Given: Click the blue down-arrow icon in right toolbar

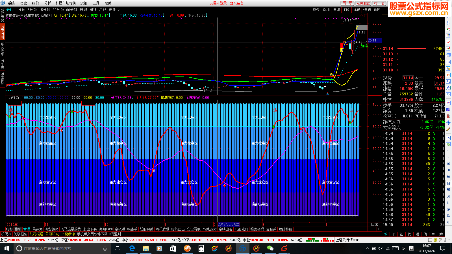Looking at the screenshot, I should point(448,23).
